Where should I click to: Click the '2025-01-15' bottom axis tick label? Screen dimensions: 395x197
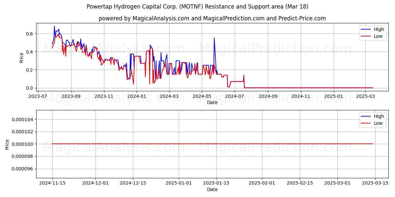[217, 183]
